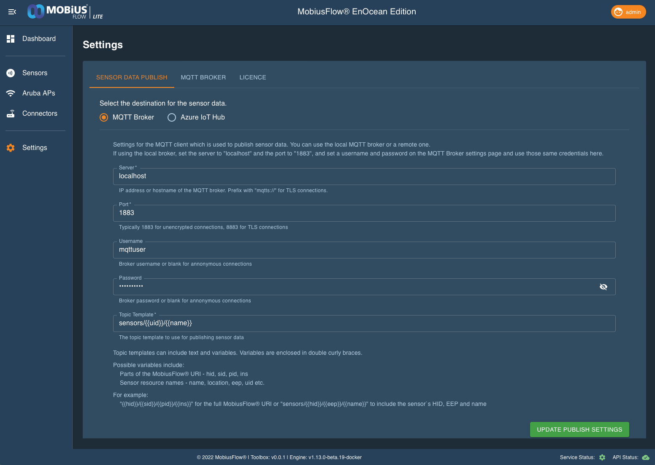The height and width of the screenshot is (465, 655).
Task: Toggle password visibility with the eye icon
Action: [x=604, y=287]
